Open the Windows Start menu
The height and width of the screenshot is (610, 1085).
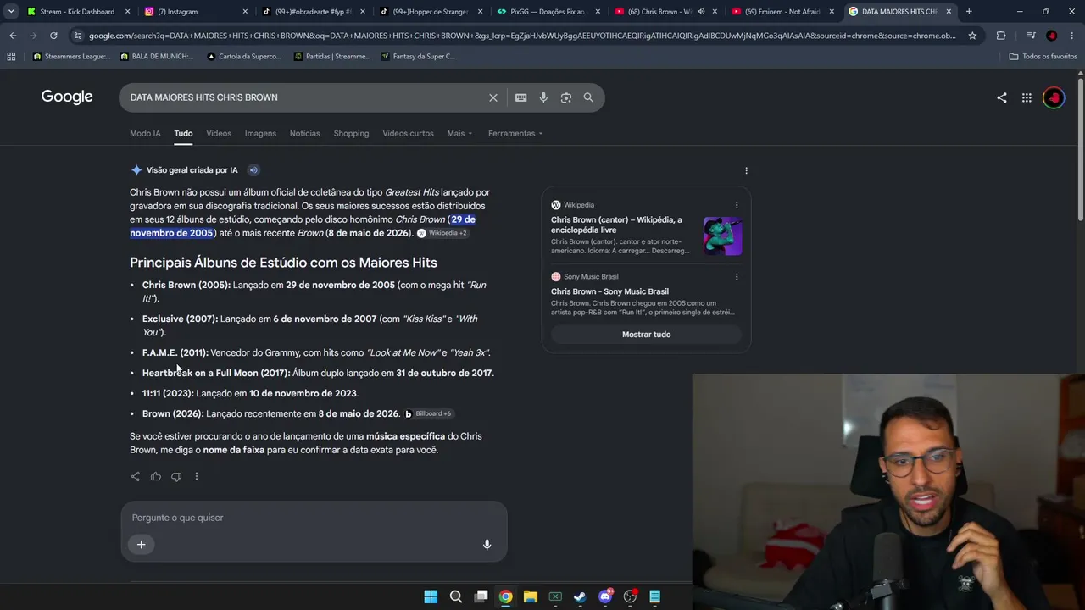[x=431, y=596]
